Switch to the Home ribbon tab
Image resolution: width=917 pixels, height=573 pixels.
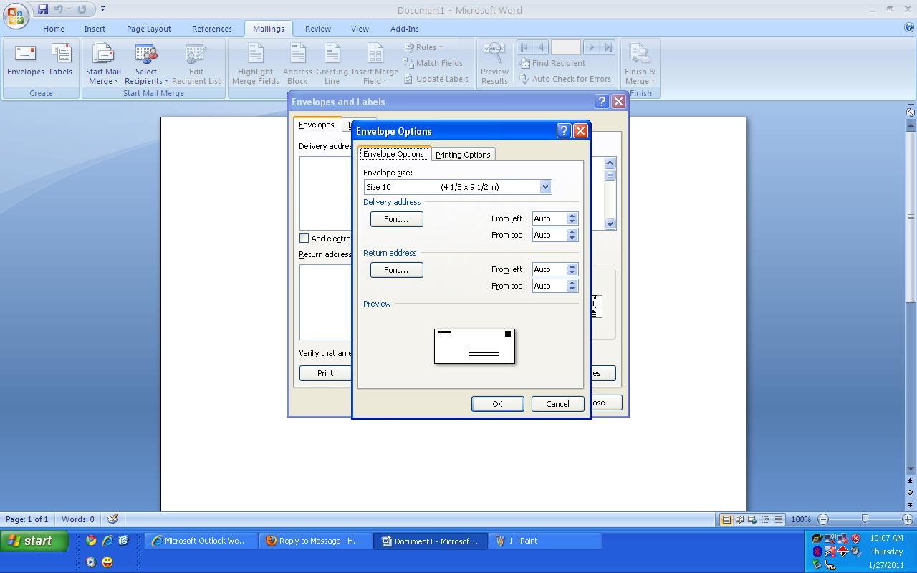click(54, 29)
